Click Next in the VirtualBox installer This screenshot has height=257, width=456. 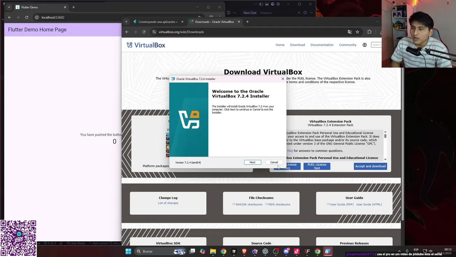252,162
